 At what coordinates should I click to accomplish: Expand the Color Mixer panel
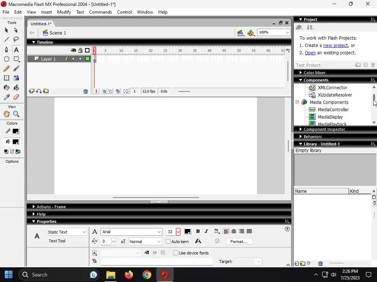click(314, 73)
